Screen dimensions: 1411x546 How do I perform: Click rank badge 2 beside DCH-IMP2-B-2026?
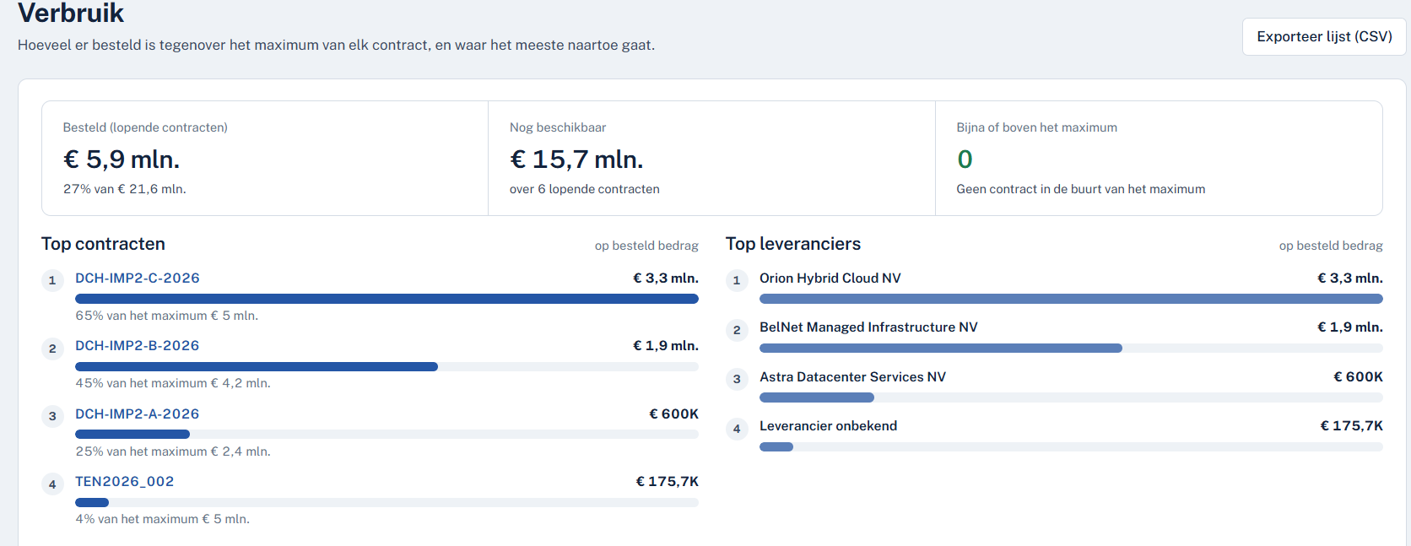tap(52, 349)
